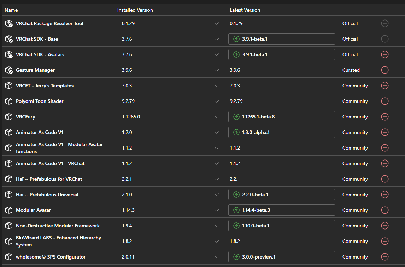Open version dropdown for VRCFT - Jerry's Templates

click(x=216, y=86)
